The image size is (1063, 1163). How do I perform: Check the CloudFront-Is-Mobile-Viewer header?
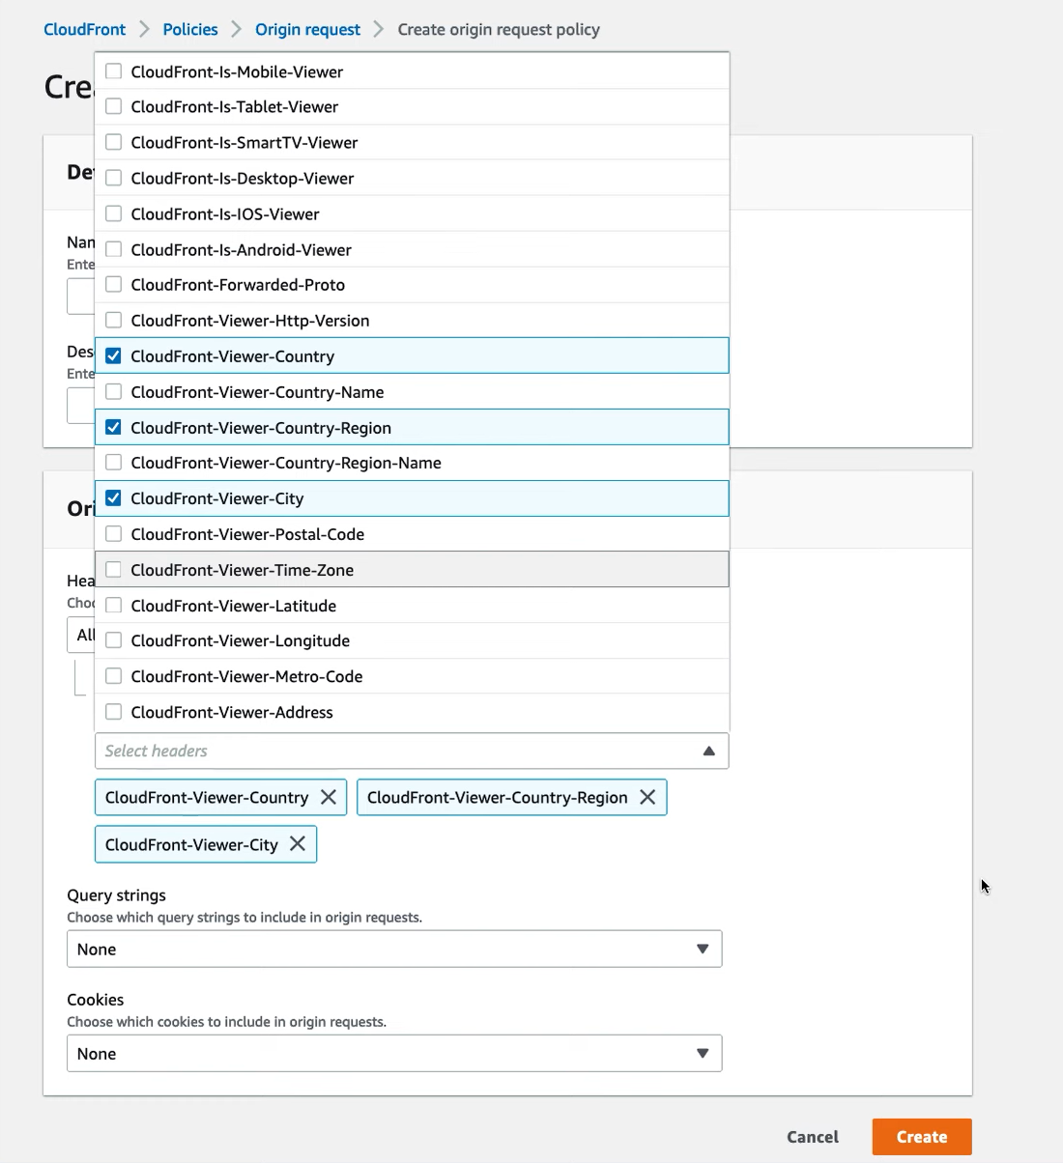(x=113, y=71)
